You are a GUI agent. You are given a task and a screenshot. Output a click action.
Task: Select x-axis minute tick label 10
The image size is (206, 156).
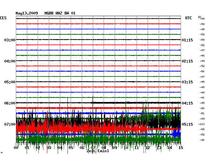point(126,148)
